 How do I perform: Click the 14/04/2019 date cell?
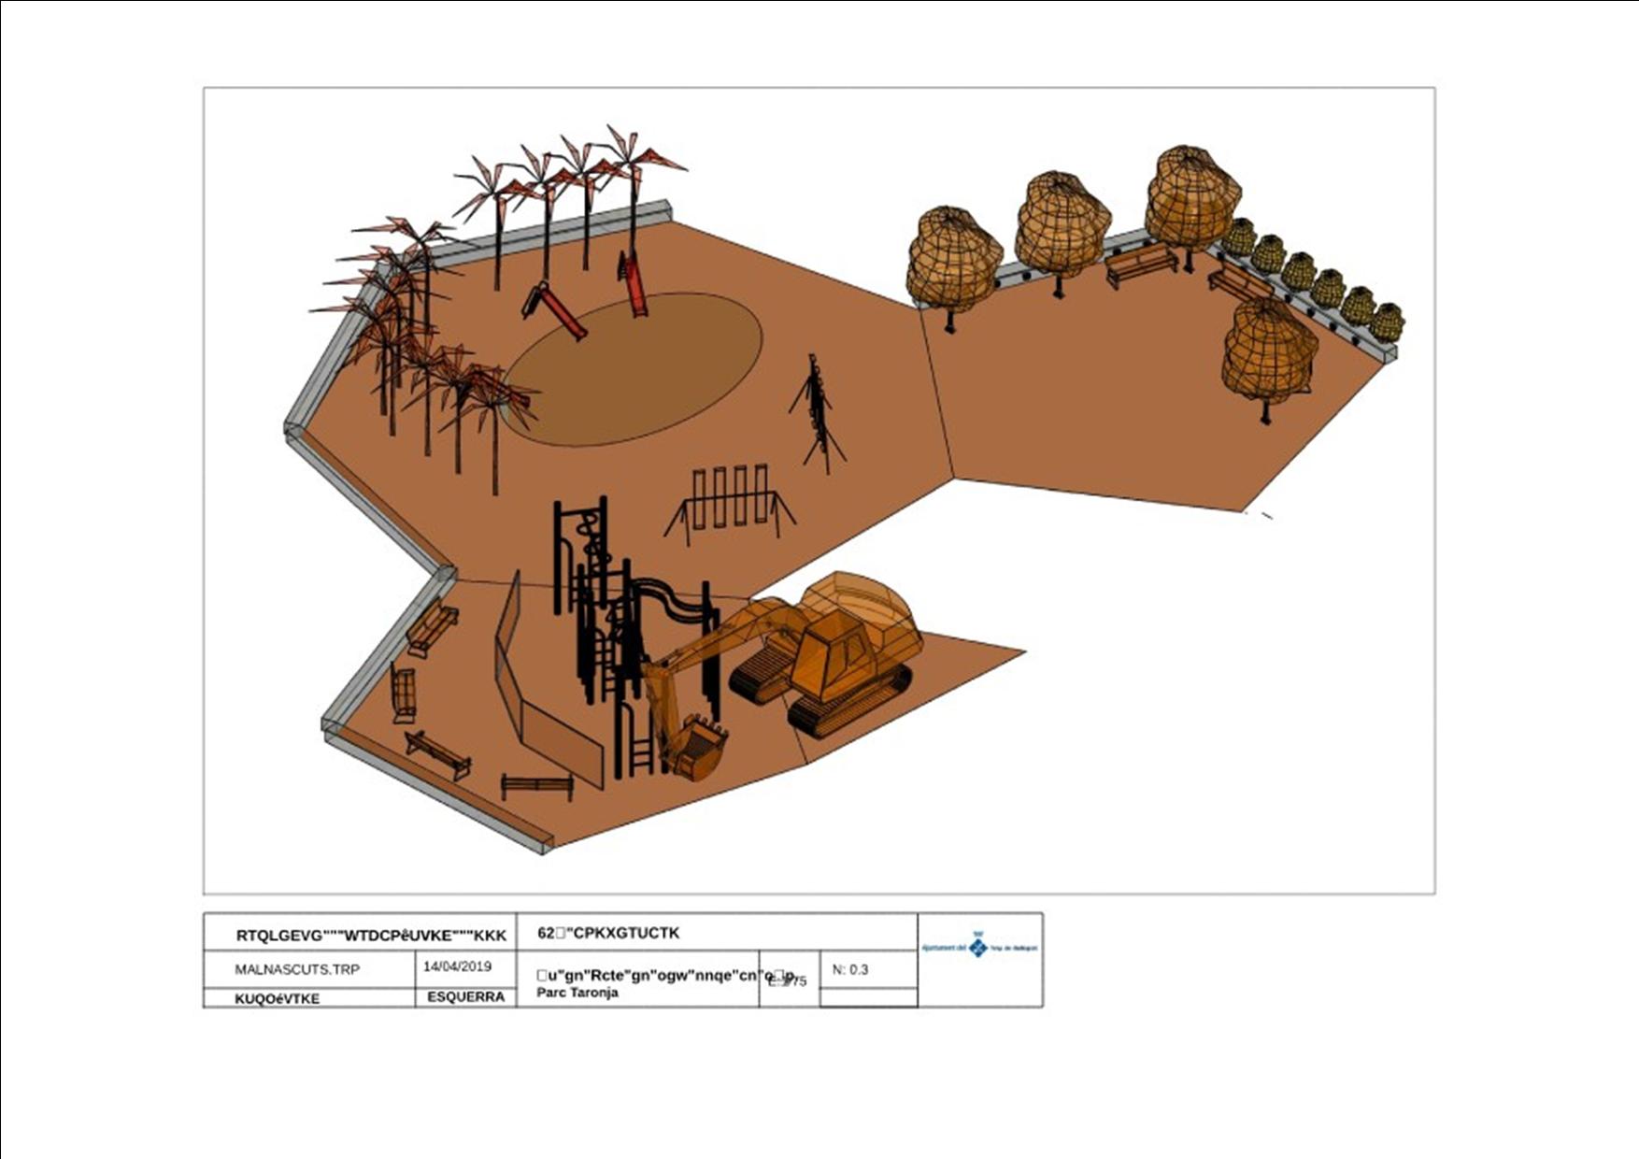pos(457,966)
